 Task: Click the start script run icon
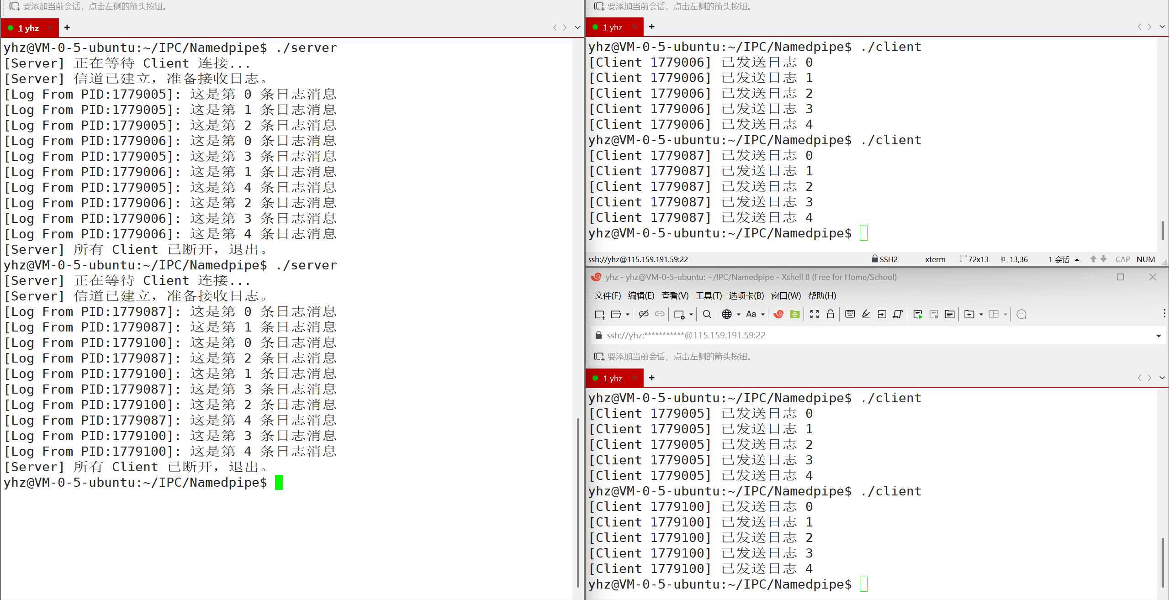[917, 314]
